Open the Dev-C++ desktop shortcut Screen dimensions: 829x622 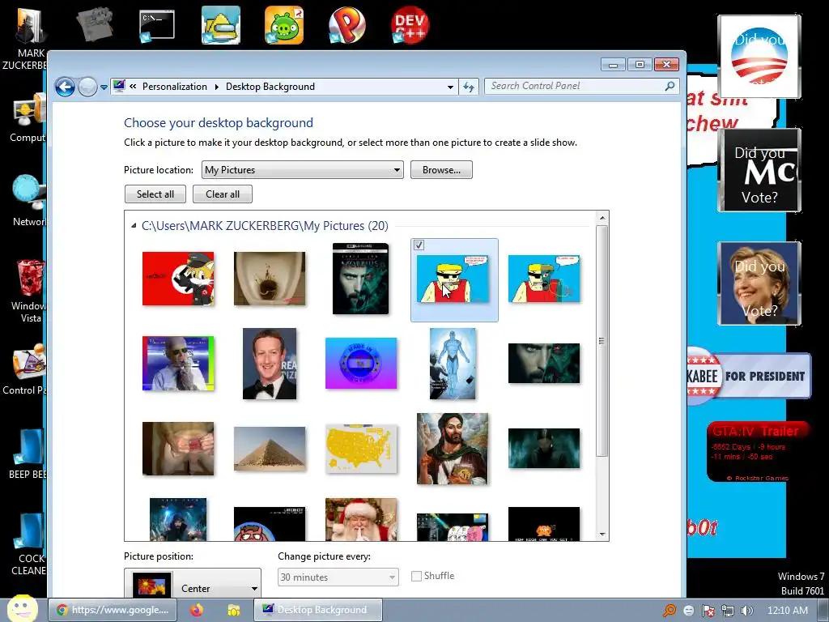tap(410, 25)
